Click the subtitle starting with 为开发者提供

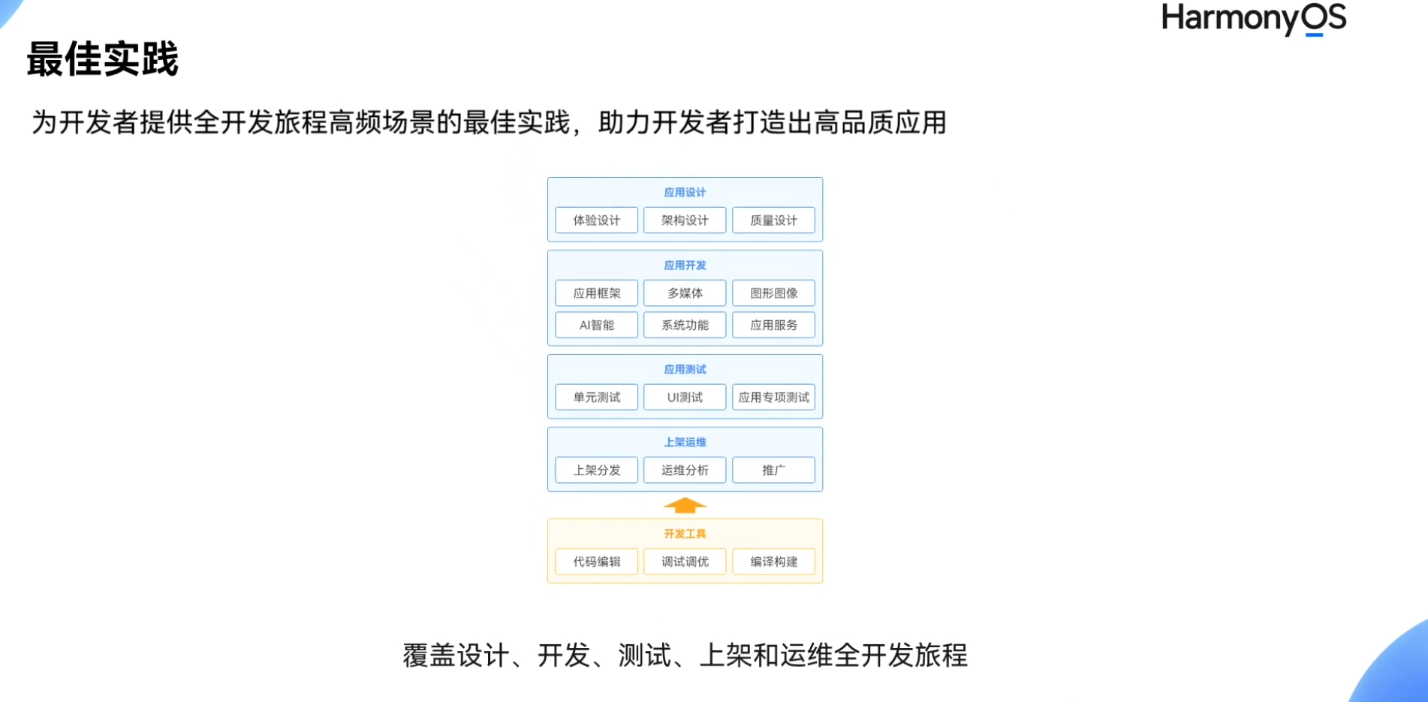pyautogui.click(x=489, y=122)
